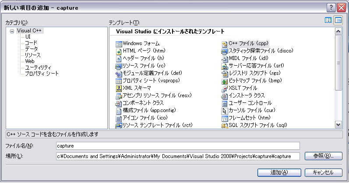Select the XML スキーマ template icon
Image resolution: width=349 pixels, height=183 pixels.
click(119, 88)
